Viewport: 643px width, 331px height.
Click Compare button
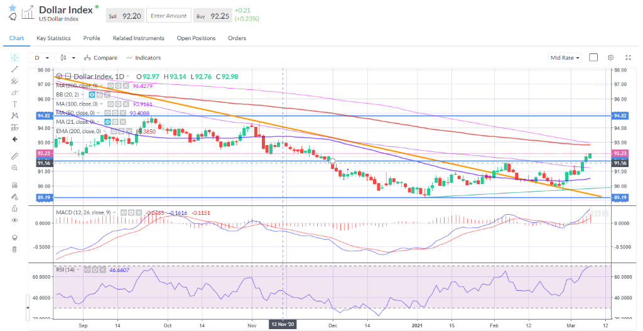100,58
